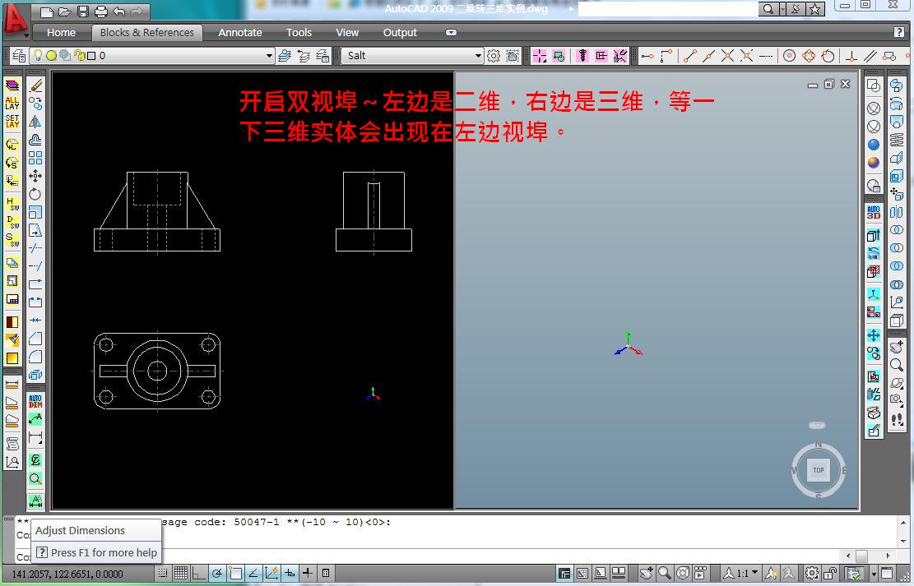Select the Array tool in modify toolbar
Image resolution: width=914 pixels, height=586 pixels.
pyautogui.click(x=35, y=158)
